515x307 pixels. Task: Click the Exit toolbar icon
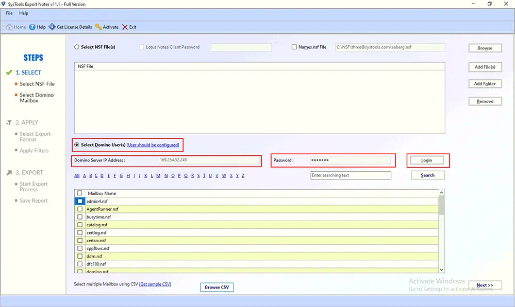[125, 27]
